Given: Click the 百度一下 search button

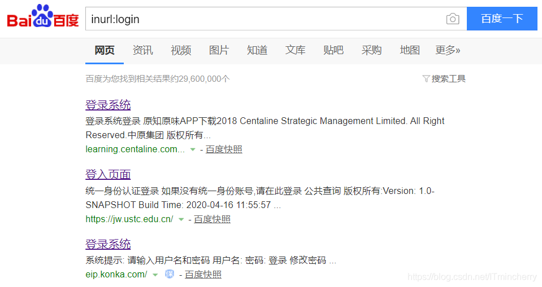Looking at the screenshot, I should 502,19.
